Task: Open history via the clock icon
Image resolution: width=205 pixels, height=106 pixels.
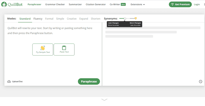Action: tap(201, 81)
